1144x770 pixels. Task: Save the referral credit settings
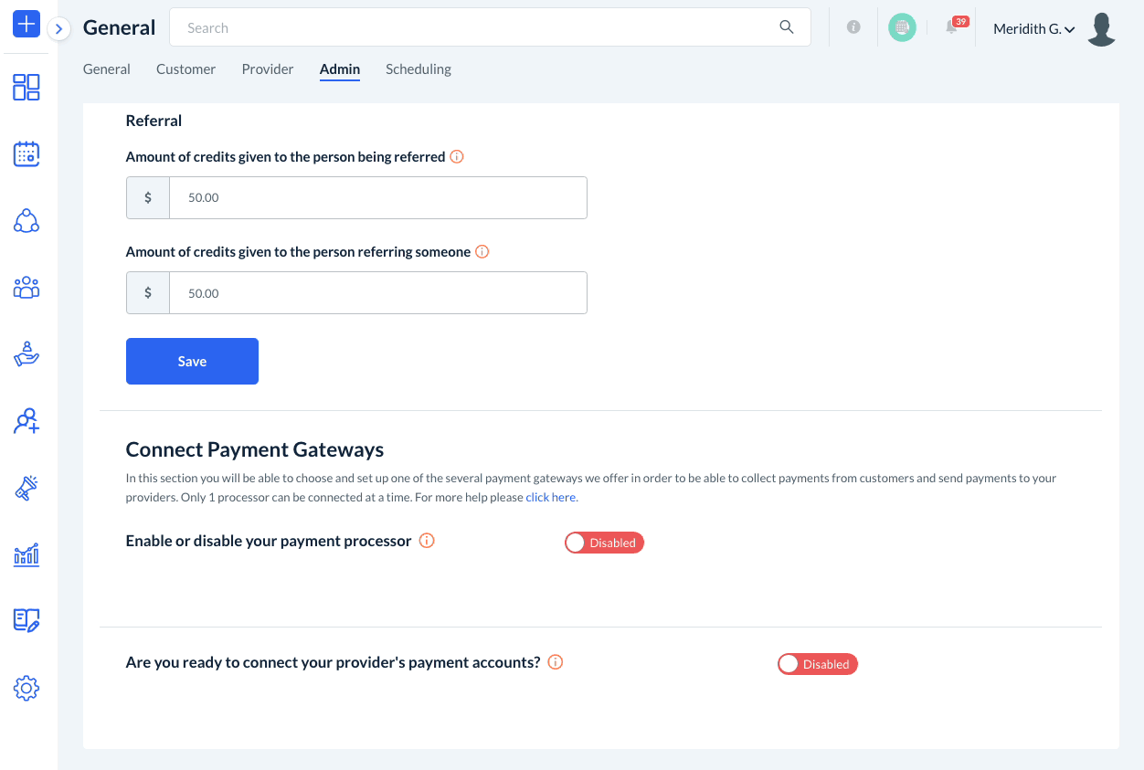point(192,361)
